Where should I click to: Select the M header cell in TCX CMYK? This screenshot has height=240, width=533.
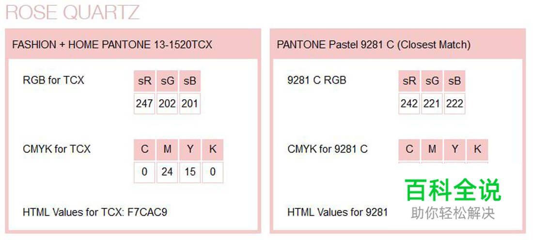click(167, 150)
